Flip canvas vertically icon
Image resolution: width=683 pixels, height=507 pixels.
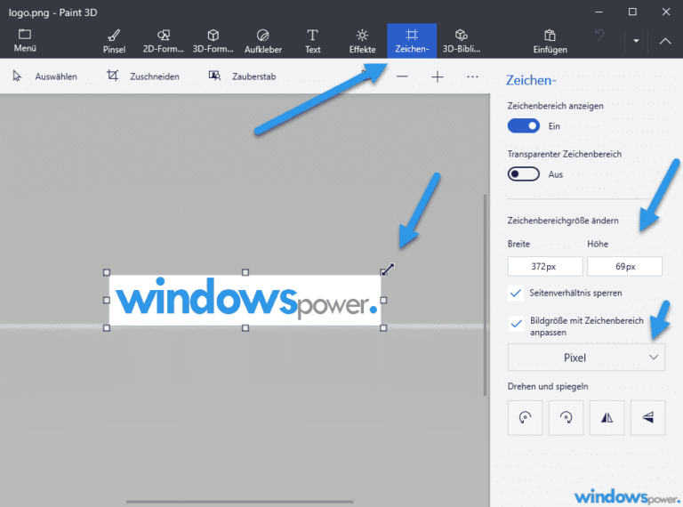647,418
